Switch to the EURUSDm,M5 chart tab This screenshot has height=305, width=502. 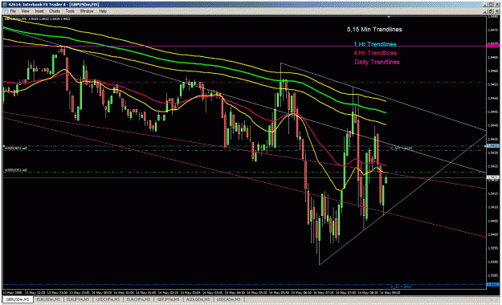click(48, 299)
